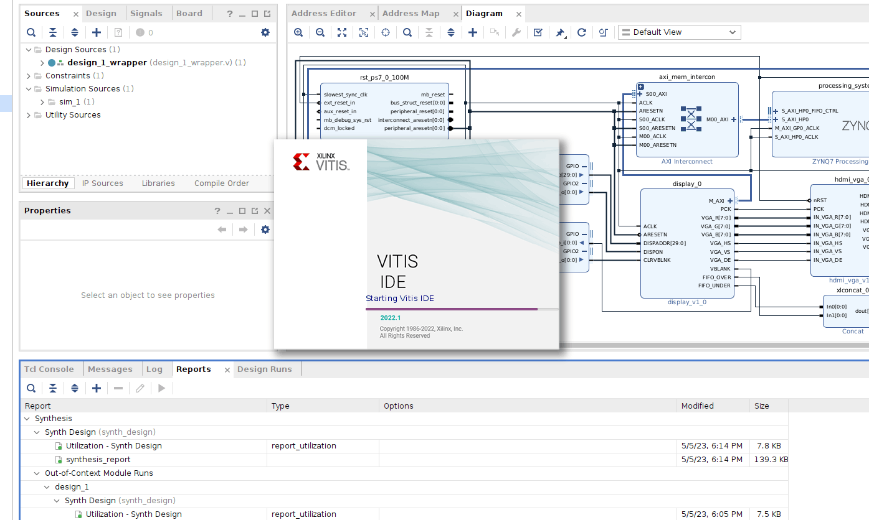Image resolution: width=869 pixels, height=520 pixels.
Task: Collapse the Synthesis group in Reports
Action: tap(27, 419)
